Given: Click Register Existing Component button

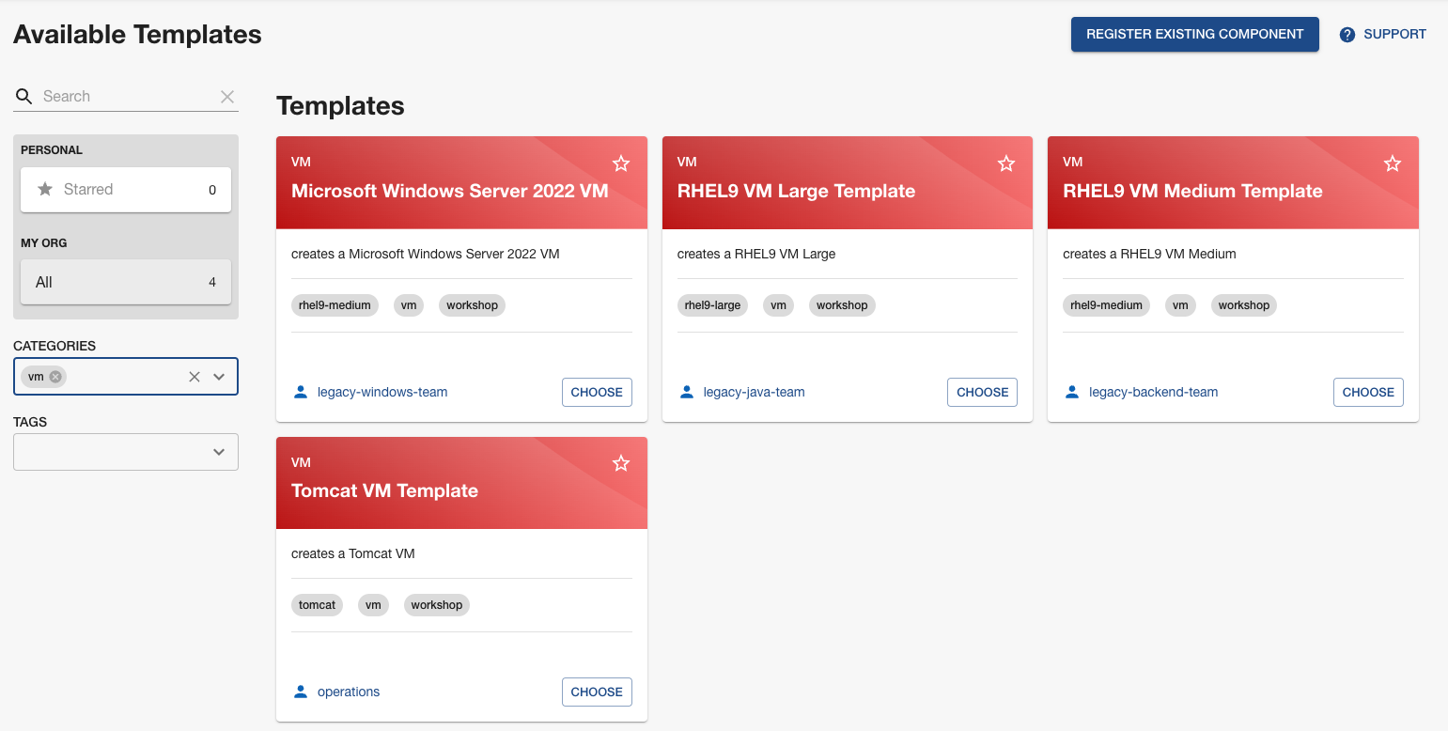Looking at the screenshot, I should point(1195,35).
